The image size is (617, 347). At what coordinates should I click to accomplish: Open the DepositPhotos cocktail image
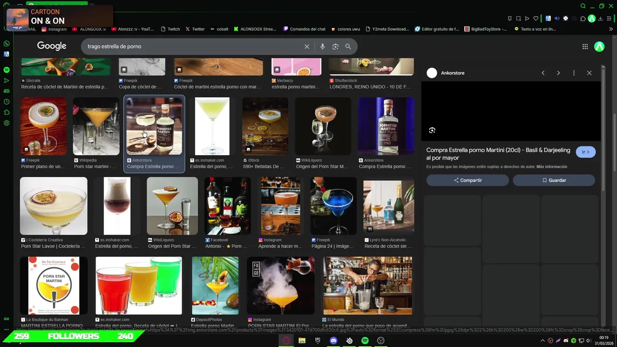tap(215, 285)
